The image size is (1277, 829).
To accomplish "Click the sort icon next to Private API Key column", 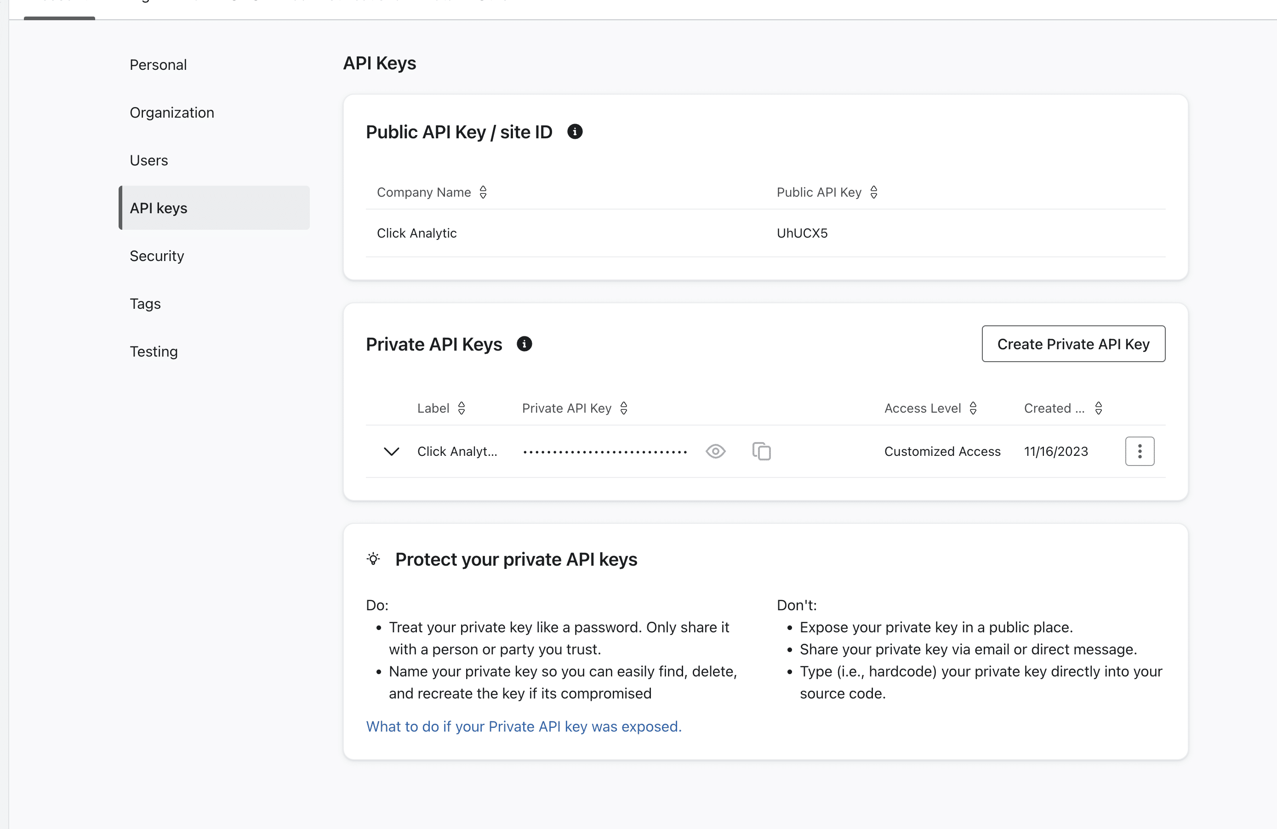I will (625, 408).
